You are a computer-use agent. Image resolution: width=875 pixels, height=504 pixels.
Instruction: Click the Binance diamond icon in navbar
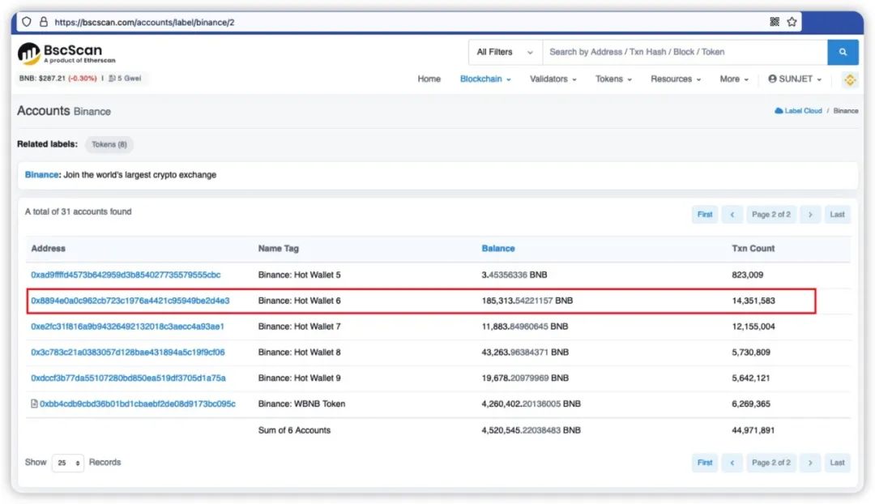(850, 80)
